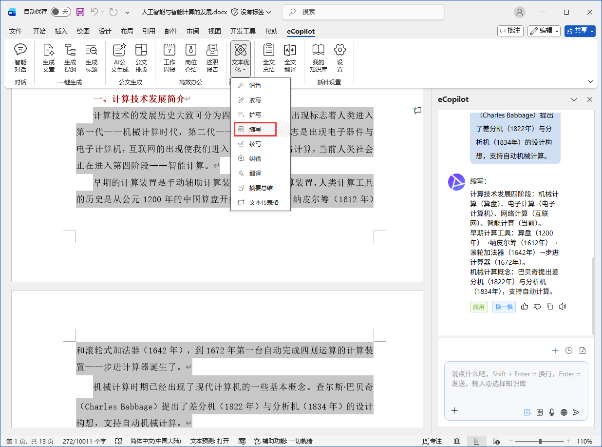Switch to the 审阅 ribbon tab

point(192,31)
